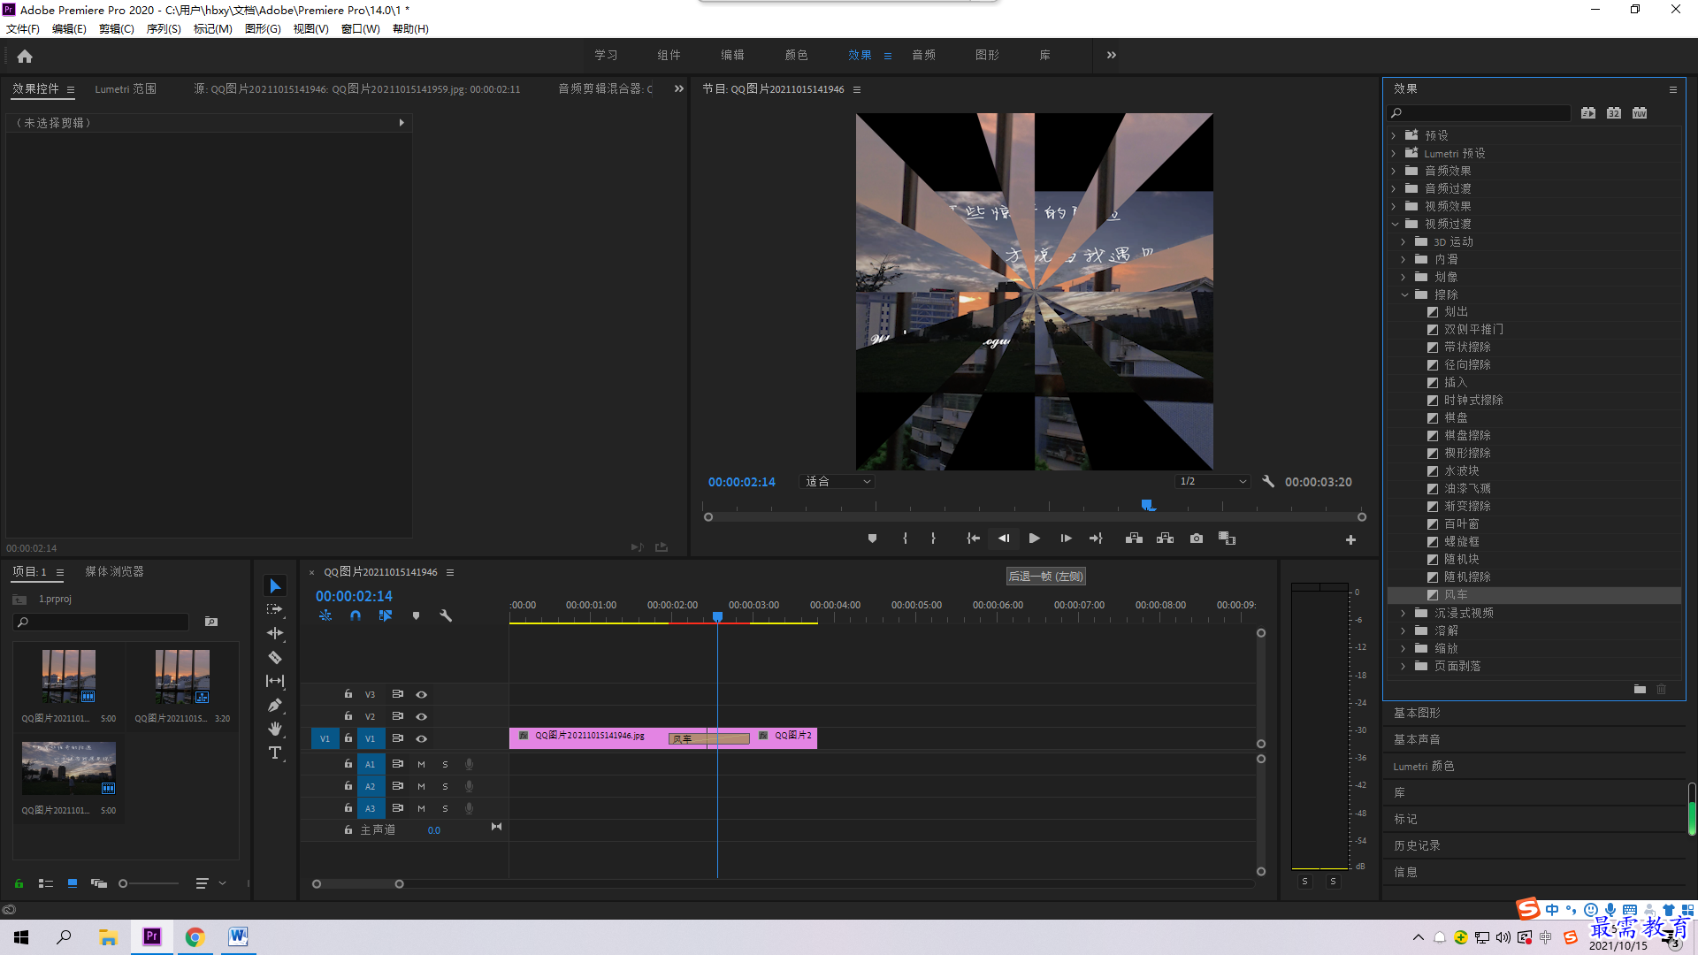The image size is (1698, 955).
Task: Select the Pen tool
Action: click(x=275, y=705)
